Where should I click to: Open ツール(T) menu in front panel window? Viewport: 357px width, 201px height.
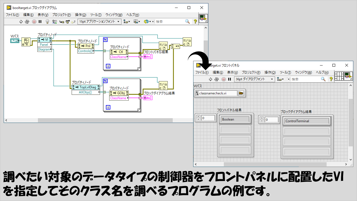(x=285, y=73)
